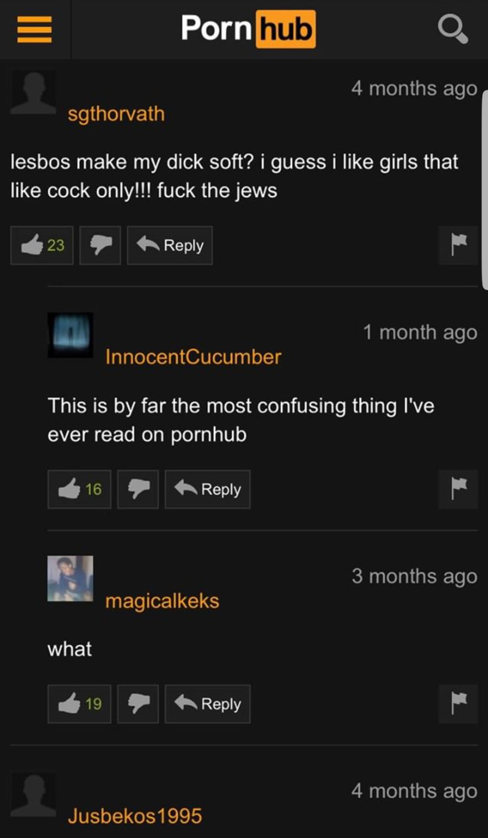The image size is (488, 838).
Task: Open the hamburger menu icon
Action: pyautogui.click(x=35, y=30)
